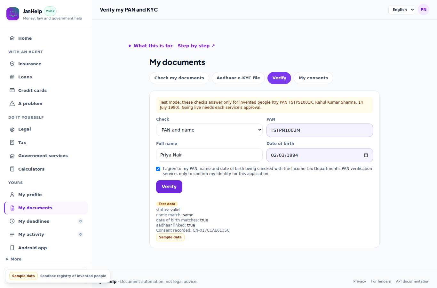Viewport: 437px width, 288px height.
Task: Click the Insurance shield icon
Action: coord(12,64)
